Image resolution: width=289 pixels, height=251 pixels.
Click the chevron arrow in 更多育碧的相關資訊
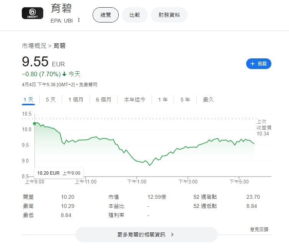tap(172, 235)
